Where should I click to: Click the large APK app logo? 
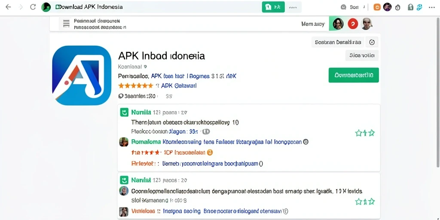(x=82, y=75)
